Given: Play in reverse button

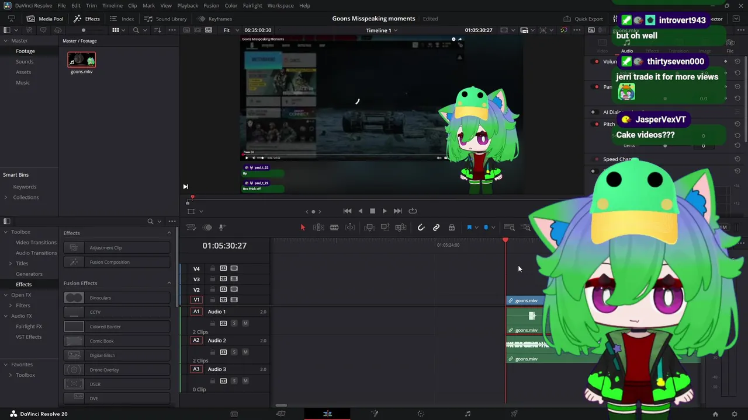Looking at the screenshot, I should tap(360, 211).
